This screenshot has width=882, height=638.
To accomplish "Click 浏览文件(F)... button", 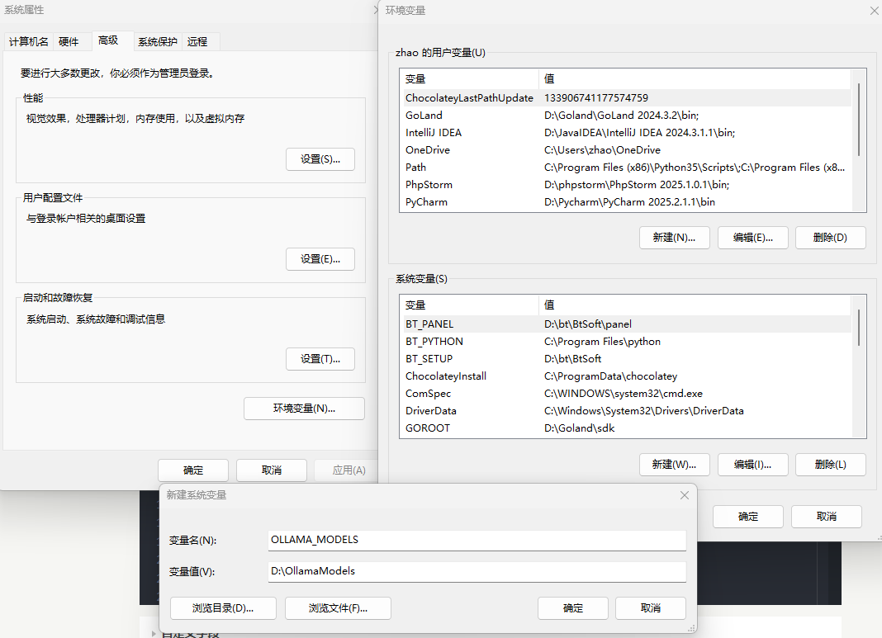I will point(338,608).
